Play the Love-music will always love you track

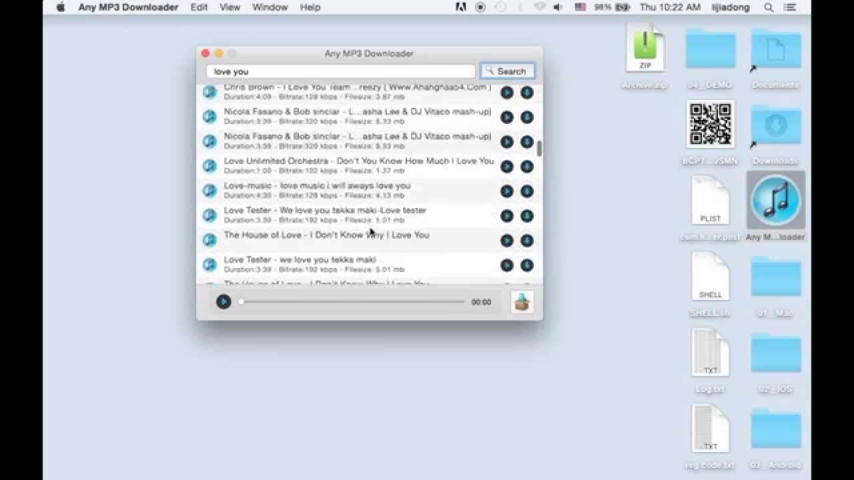tap(507, 191)
